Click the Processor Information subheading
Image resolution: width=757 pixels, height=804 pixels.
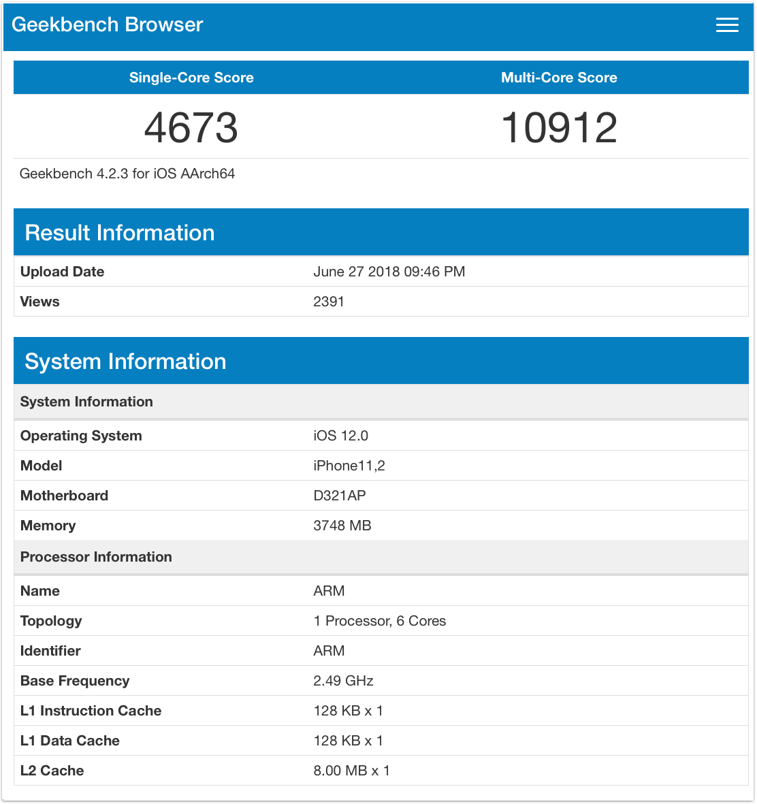381,557
